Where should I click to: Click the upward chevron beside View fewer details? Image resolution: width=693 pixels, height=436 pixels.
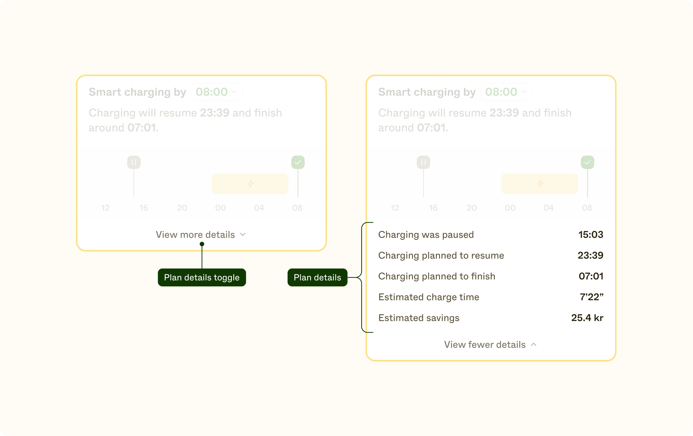pos(534,344)
